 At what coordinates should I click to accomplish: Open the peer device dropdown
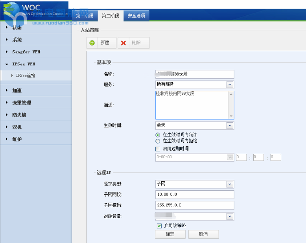(x=230, y=216)
